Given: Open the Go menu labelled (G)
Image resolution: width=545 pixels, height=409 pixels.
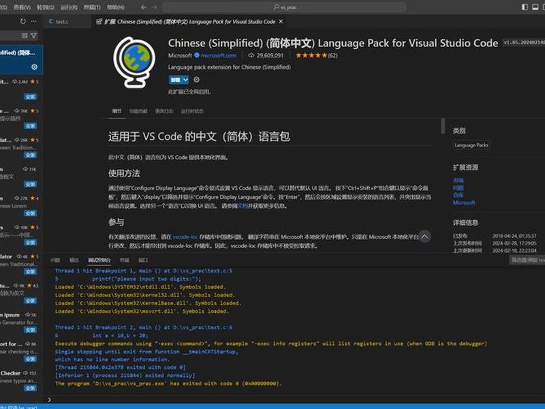Looking at the screenshot, I should click(46, 7).
